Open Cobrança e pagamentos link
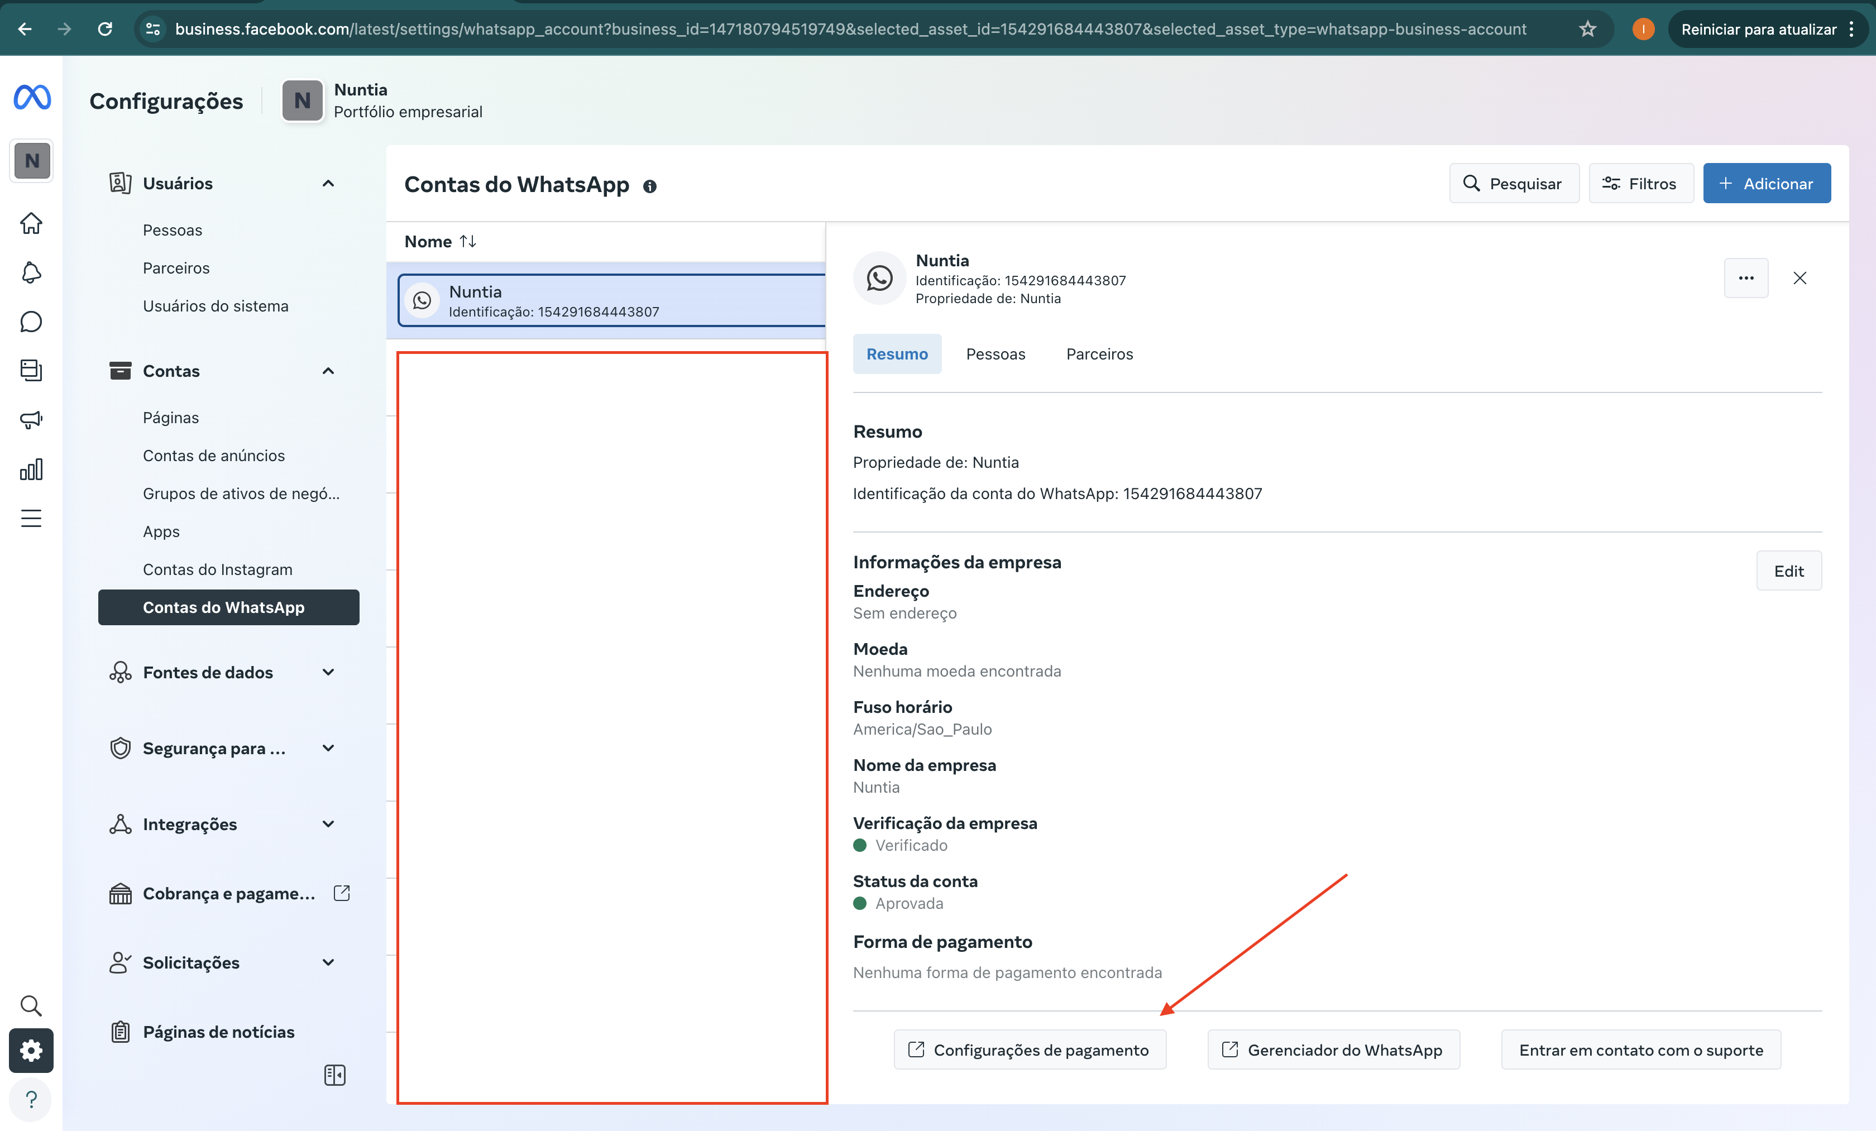1876x1131 pixels. pos(228,893)
